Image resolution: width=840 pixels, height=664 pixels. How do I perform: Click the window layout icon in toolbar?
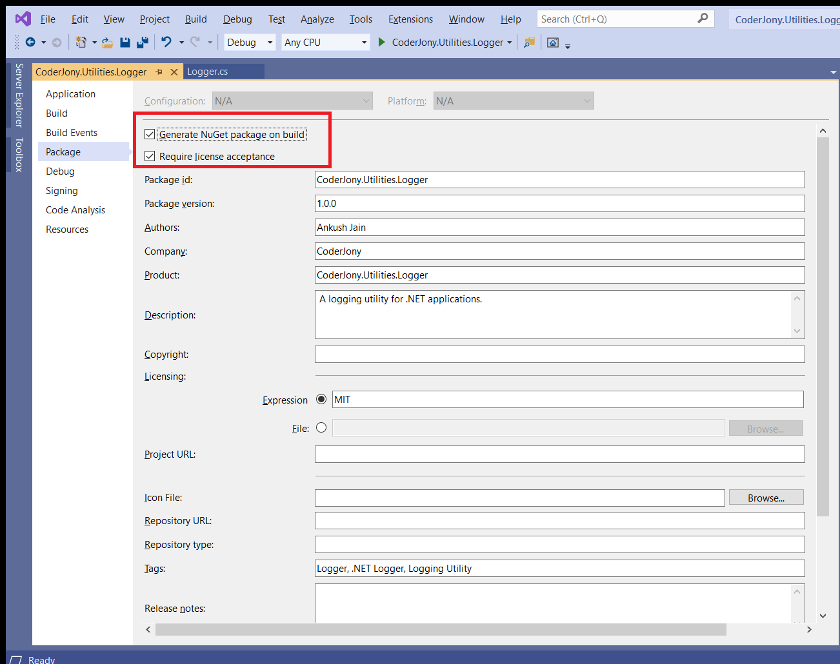(x=553, y=43)
